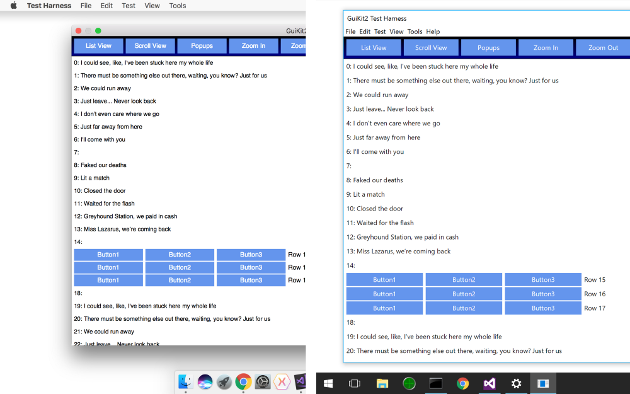The image size is (630, 394).
Task: Open File Explorer in the taskbar
Action: point(382,383)
